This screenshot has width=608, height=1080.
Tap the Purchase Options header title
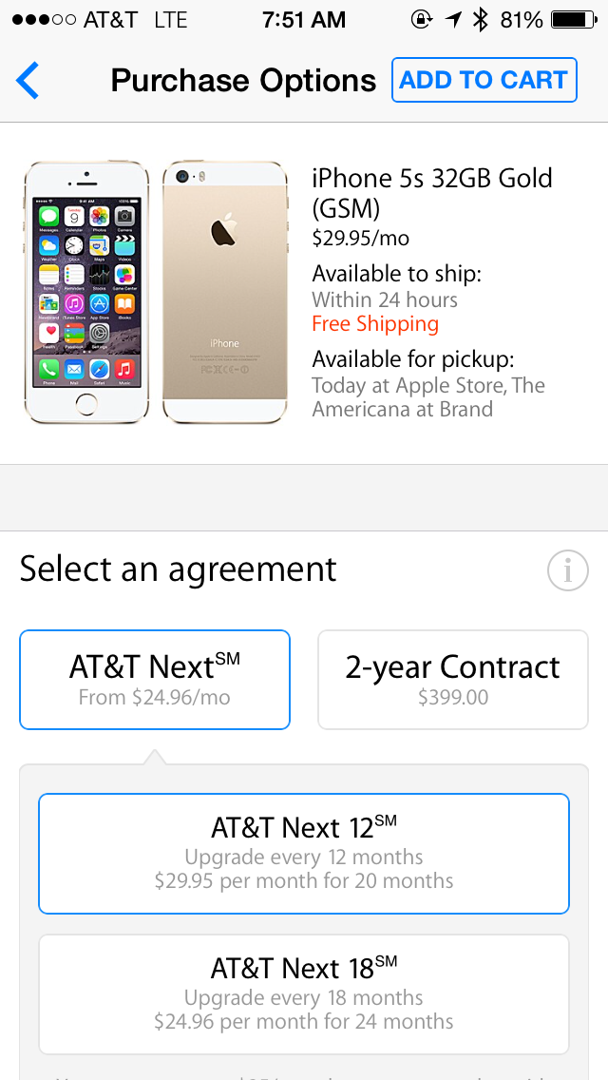pyautogui.click(x=243, y=81)
